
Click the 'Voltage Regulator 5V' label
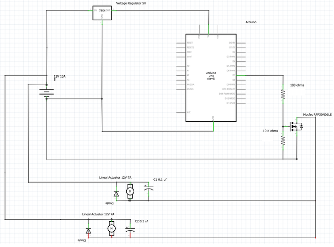coord(131,3)
